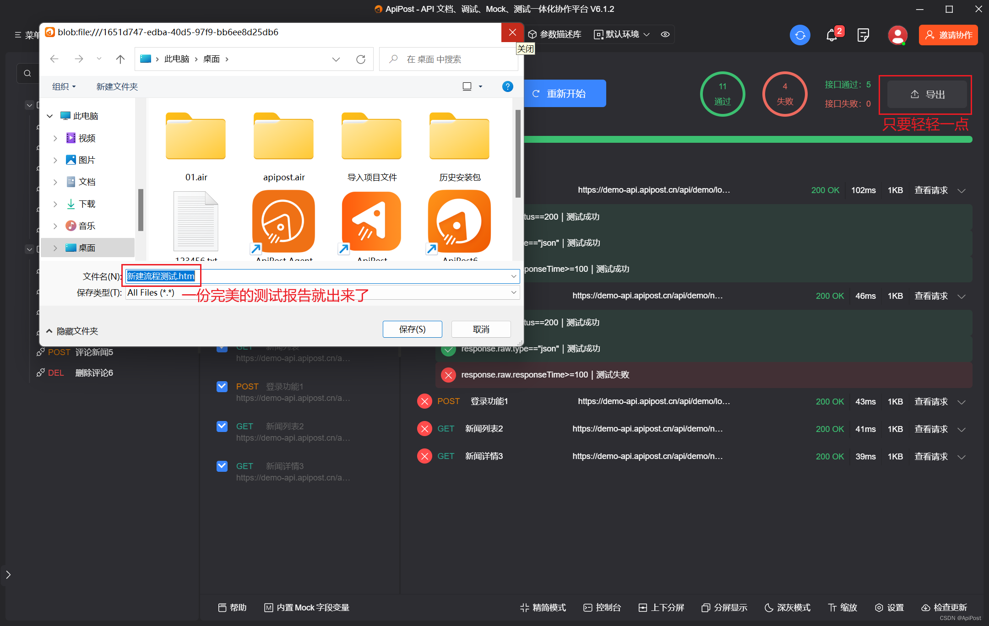Uncheck the POST 登录功能1 checkbox

(x=222, y=386)
